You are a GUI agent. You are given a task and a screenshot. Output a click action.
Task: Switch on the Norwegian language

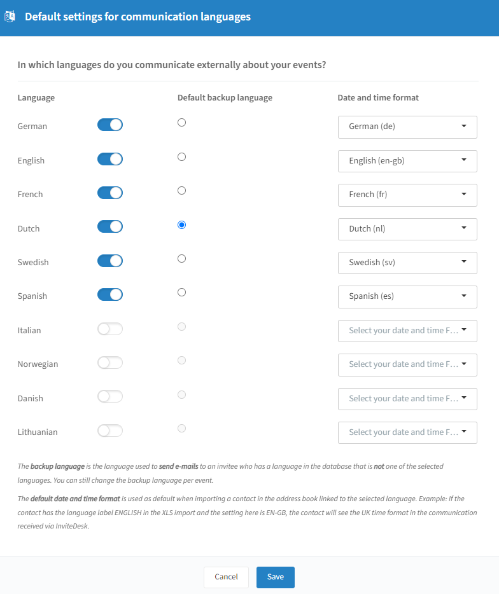[x=110, y=363]
